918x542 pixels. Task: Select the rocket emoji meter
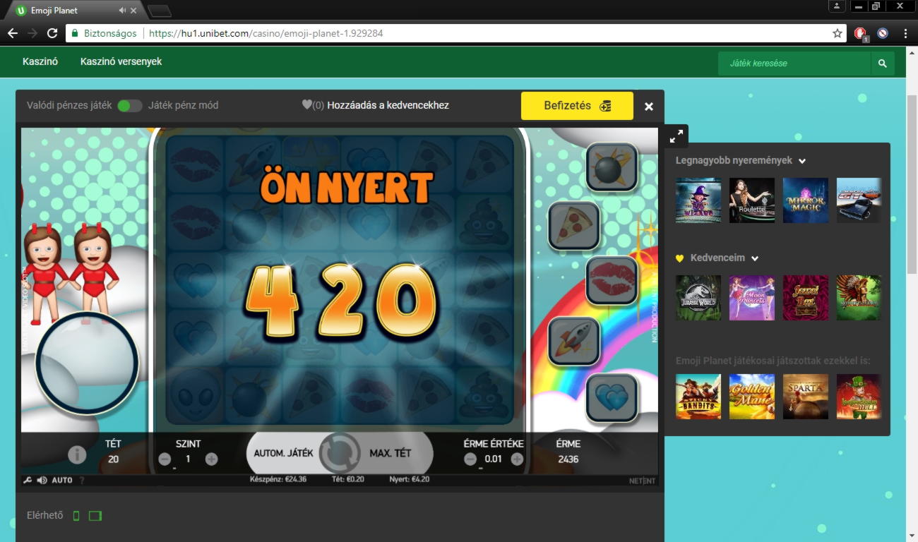pos(574,341)
